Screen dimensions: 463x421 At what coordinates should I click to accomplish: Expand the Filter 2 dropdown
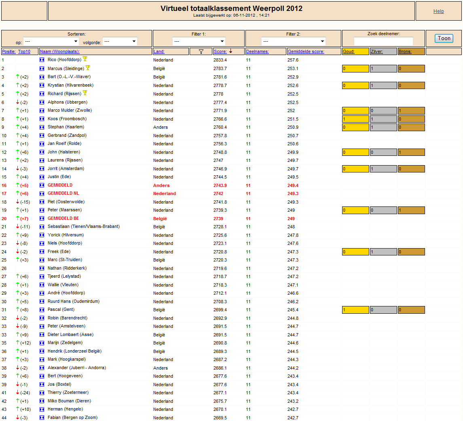pos(293,41)
